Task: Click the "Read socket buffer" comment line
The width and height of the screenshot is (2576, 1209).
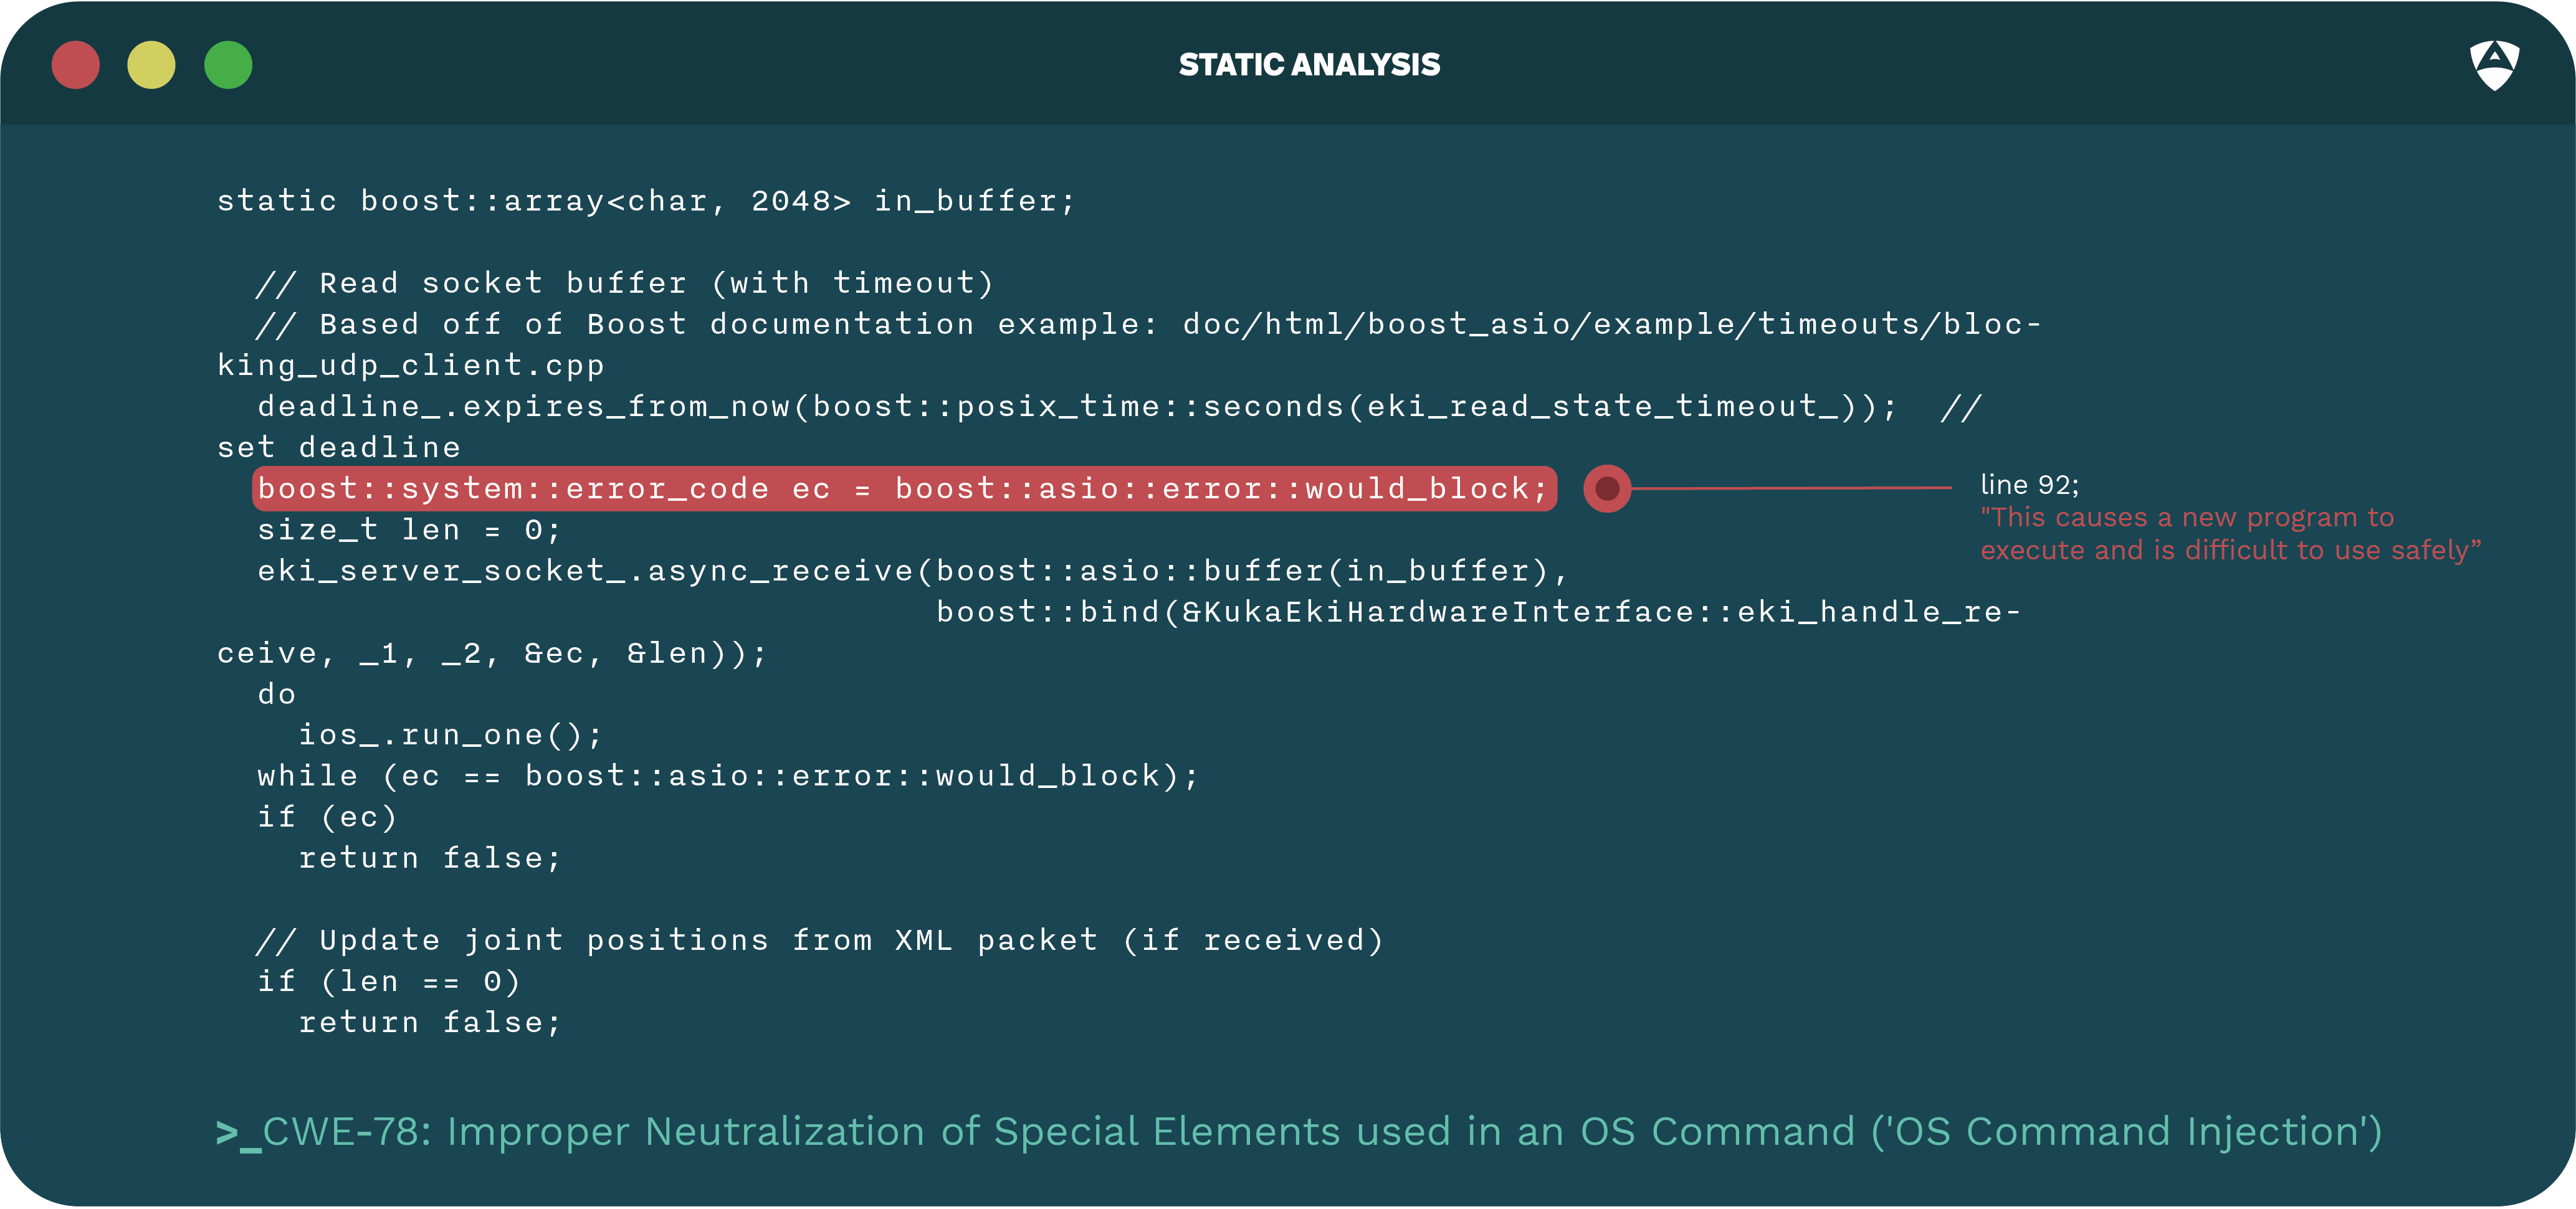Action: pyautogui.click(x=625, y=283)
